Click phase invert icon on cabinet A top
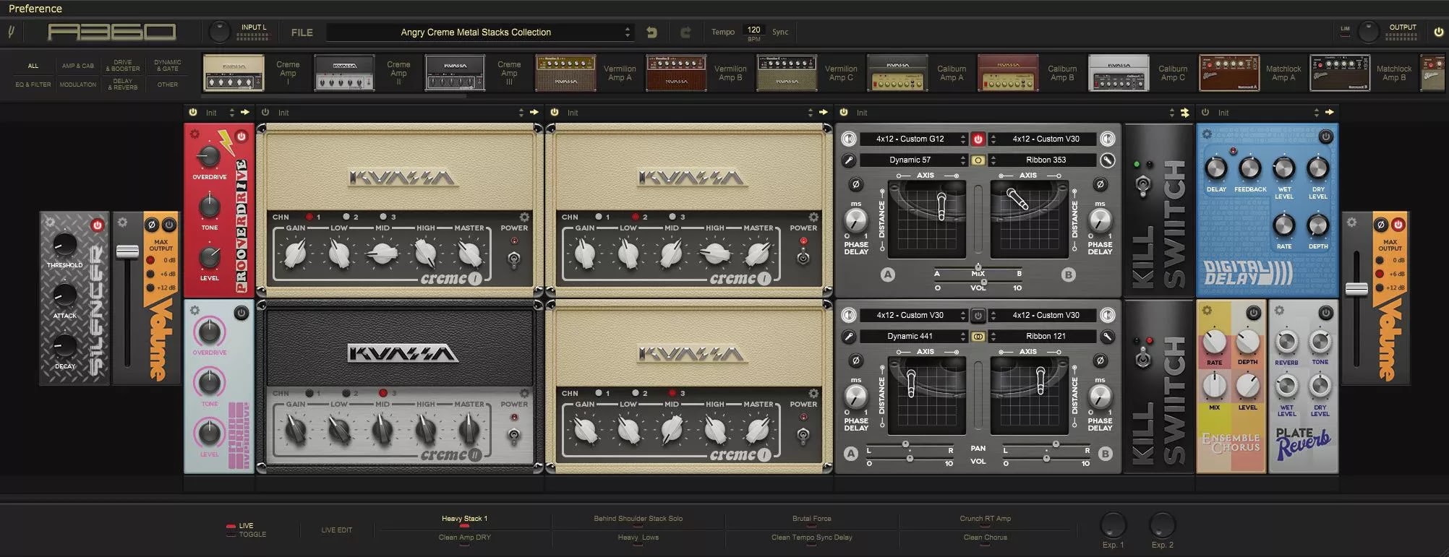This screenshot has height=557, width=1449. pyautogui.click(x=855, y=185)
